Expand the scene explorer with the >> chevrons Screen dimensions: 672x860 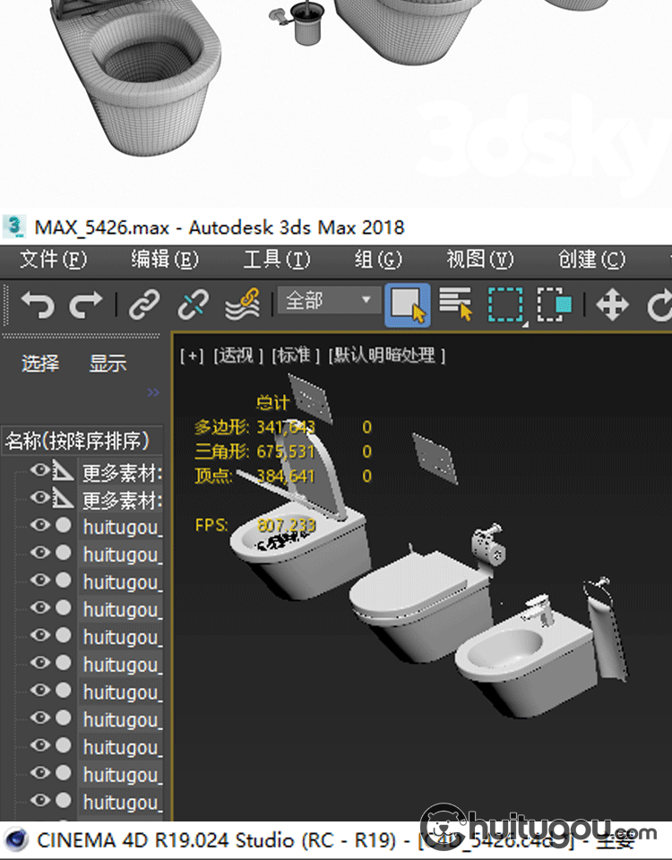tap(153, 392)
